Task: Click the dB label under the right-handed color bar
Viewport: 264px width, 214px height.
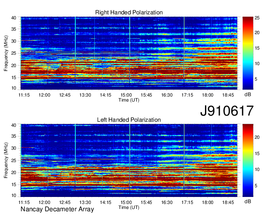Action: [248, 94]
